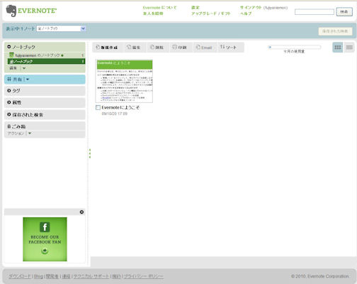Click the プライバシー ポリシー footer link
Screen dimensions: 357x284
pos(143,276)
